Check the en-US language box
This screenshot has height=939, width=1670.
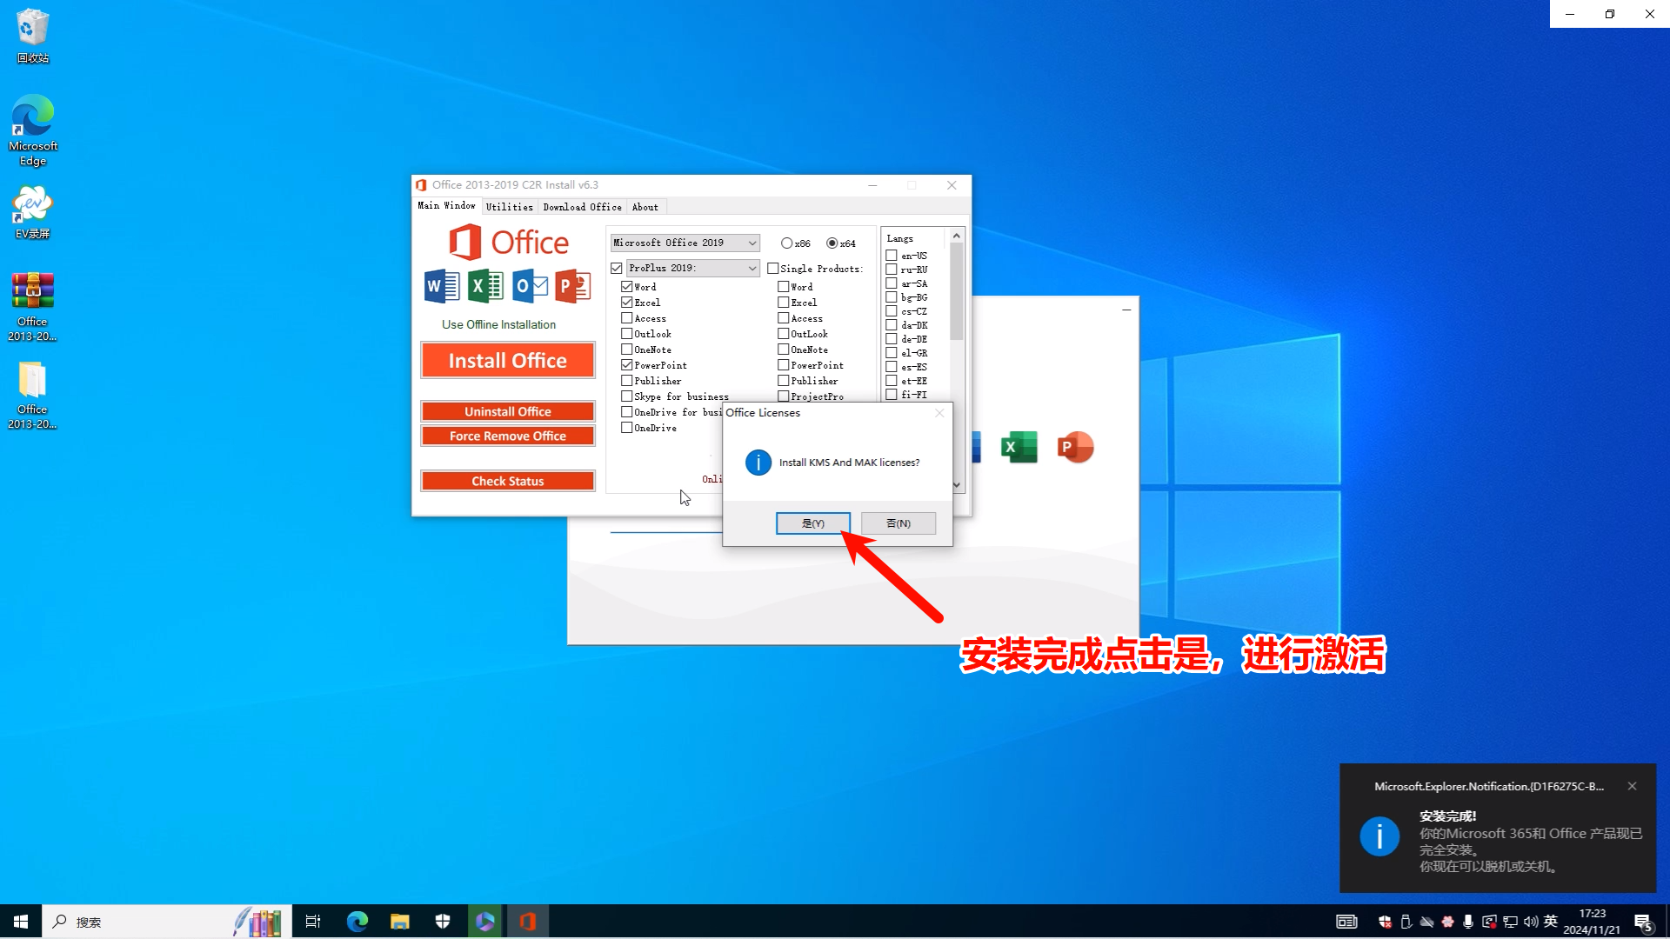(892, 256)
